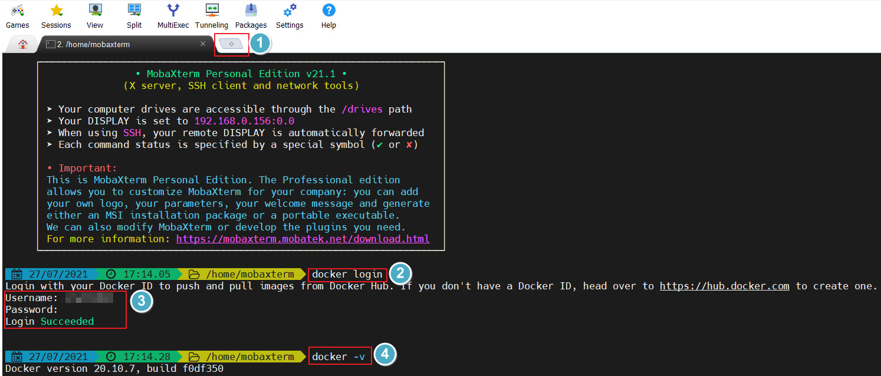Open the MultiExec toolbar icon

[173, 11]
